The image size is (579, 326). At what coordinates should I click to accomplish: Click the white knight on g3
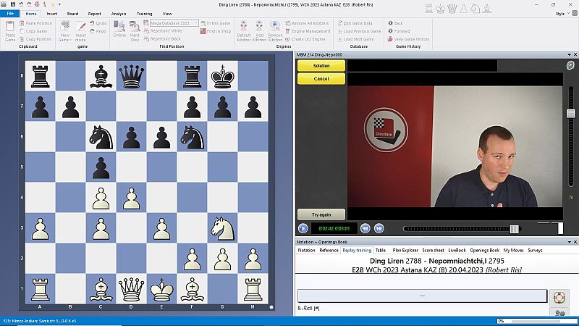pos(221,228)
